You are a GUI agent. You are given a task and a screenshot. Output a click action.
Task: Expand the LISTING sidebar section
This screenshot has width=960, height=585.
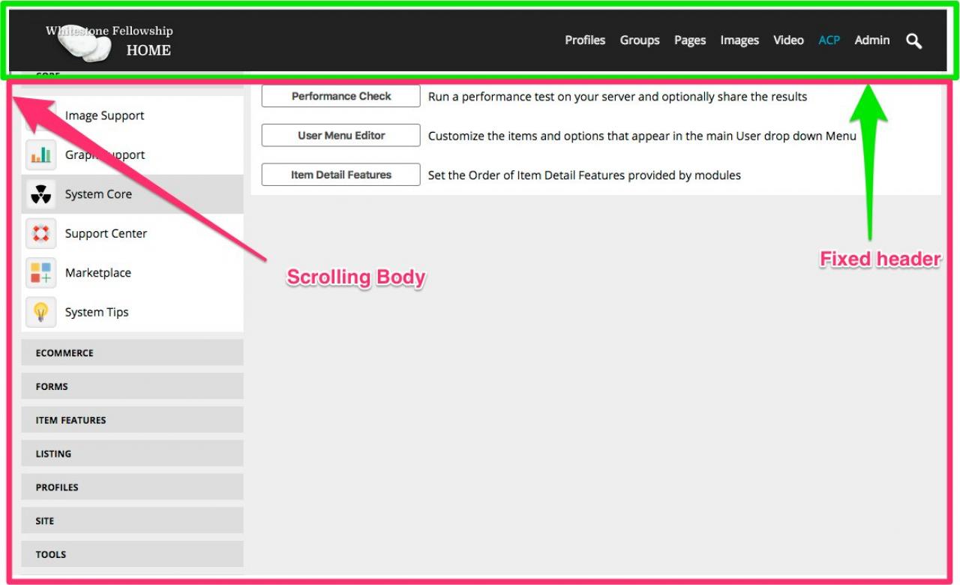pos(132,454)
